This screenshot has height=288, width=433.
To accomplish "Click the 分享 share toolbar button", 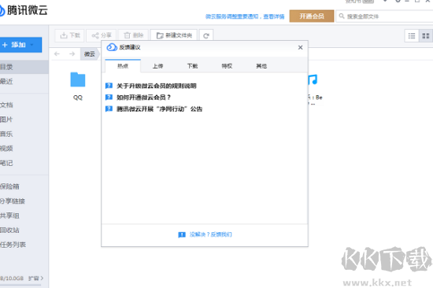I will tap(102, 35).
